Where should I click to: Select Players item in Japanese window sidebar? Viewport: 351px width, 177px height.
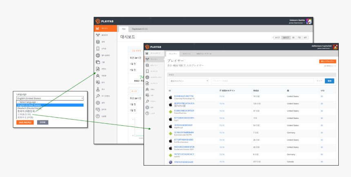point(154,59)
